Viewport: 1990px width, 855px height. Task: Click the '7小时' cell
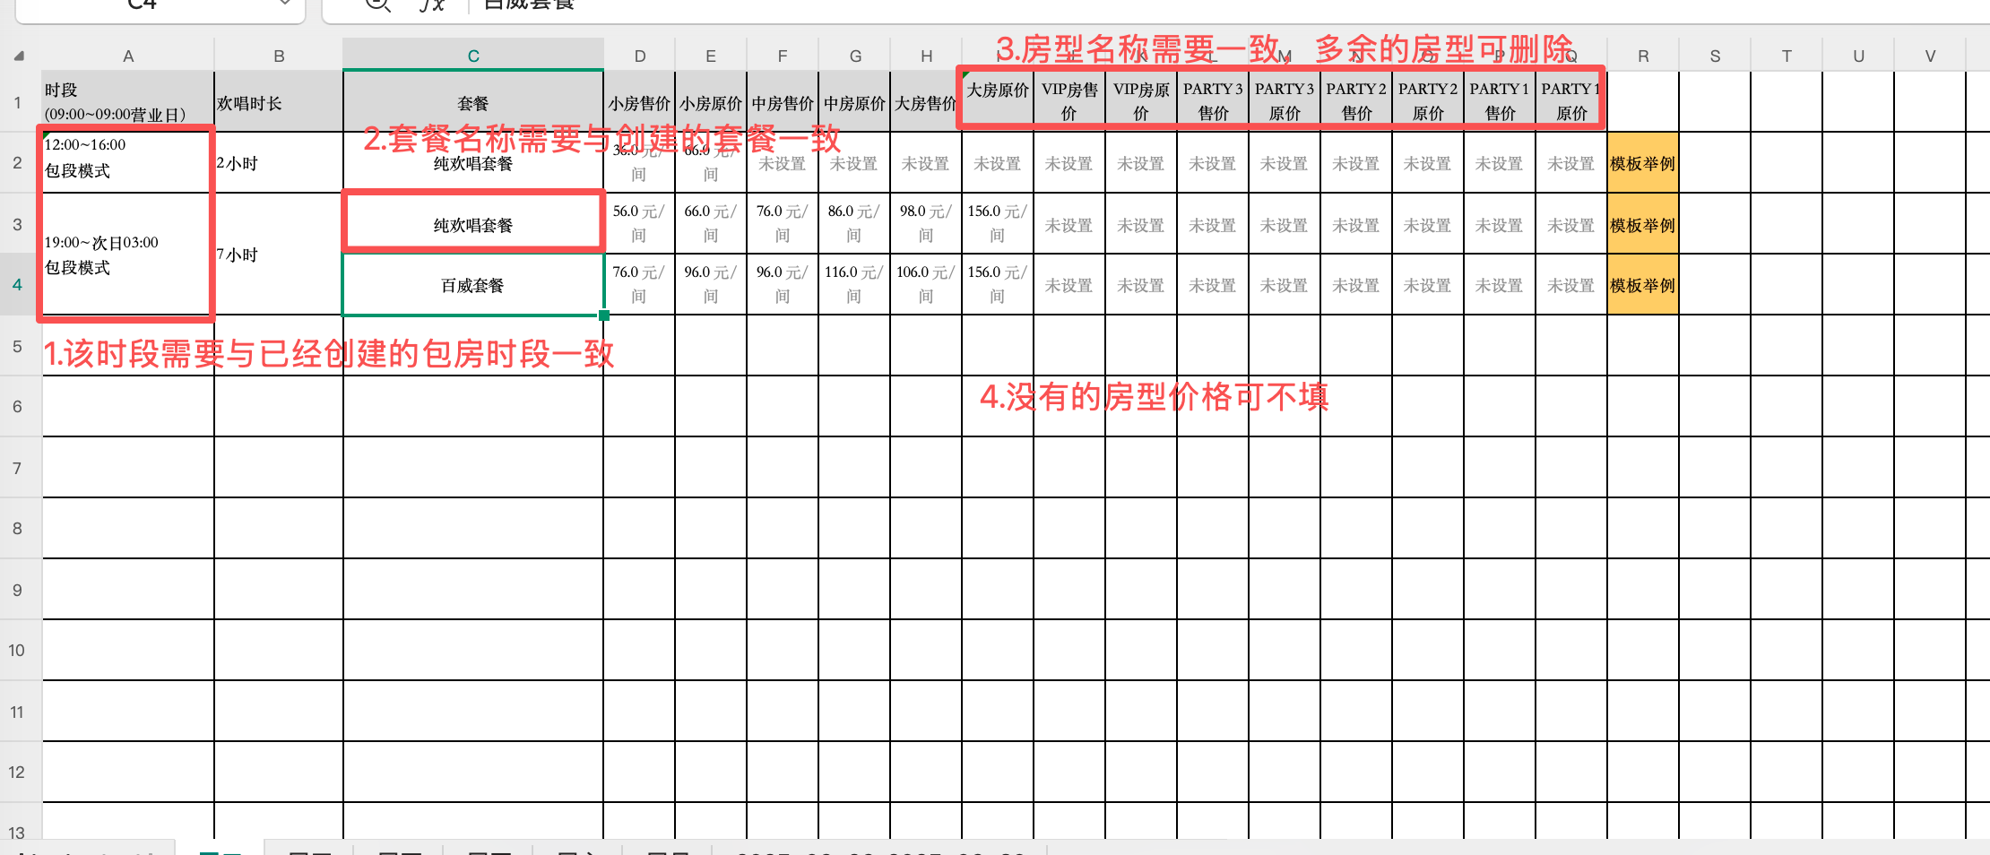(x=279, y=255)
